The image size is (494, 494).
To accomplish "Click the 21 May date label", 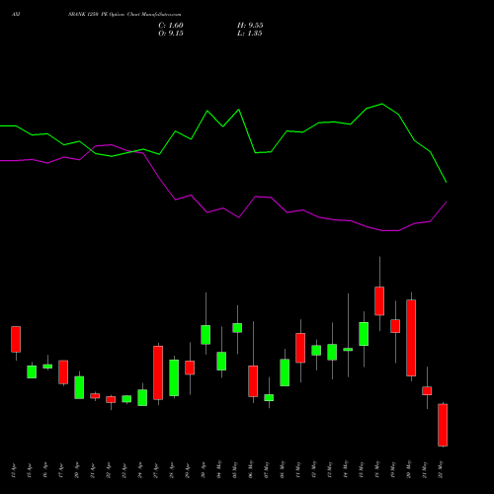I will pyautogui.click(x=425, y=469).
